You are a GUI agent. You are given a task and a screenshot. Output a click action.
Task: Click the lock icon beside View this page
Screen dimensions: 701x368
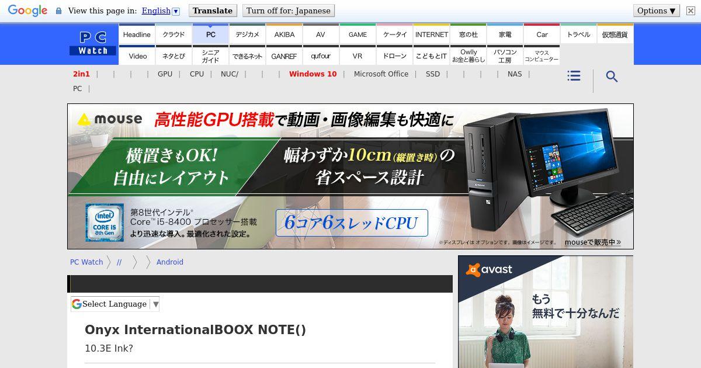(x=58, y=11)
